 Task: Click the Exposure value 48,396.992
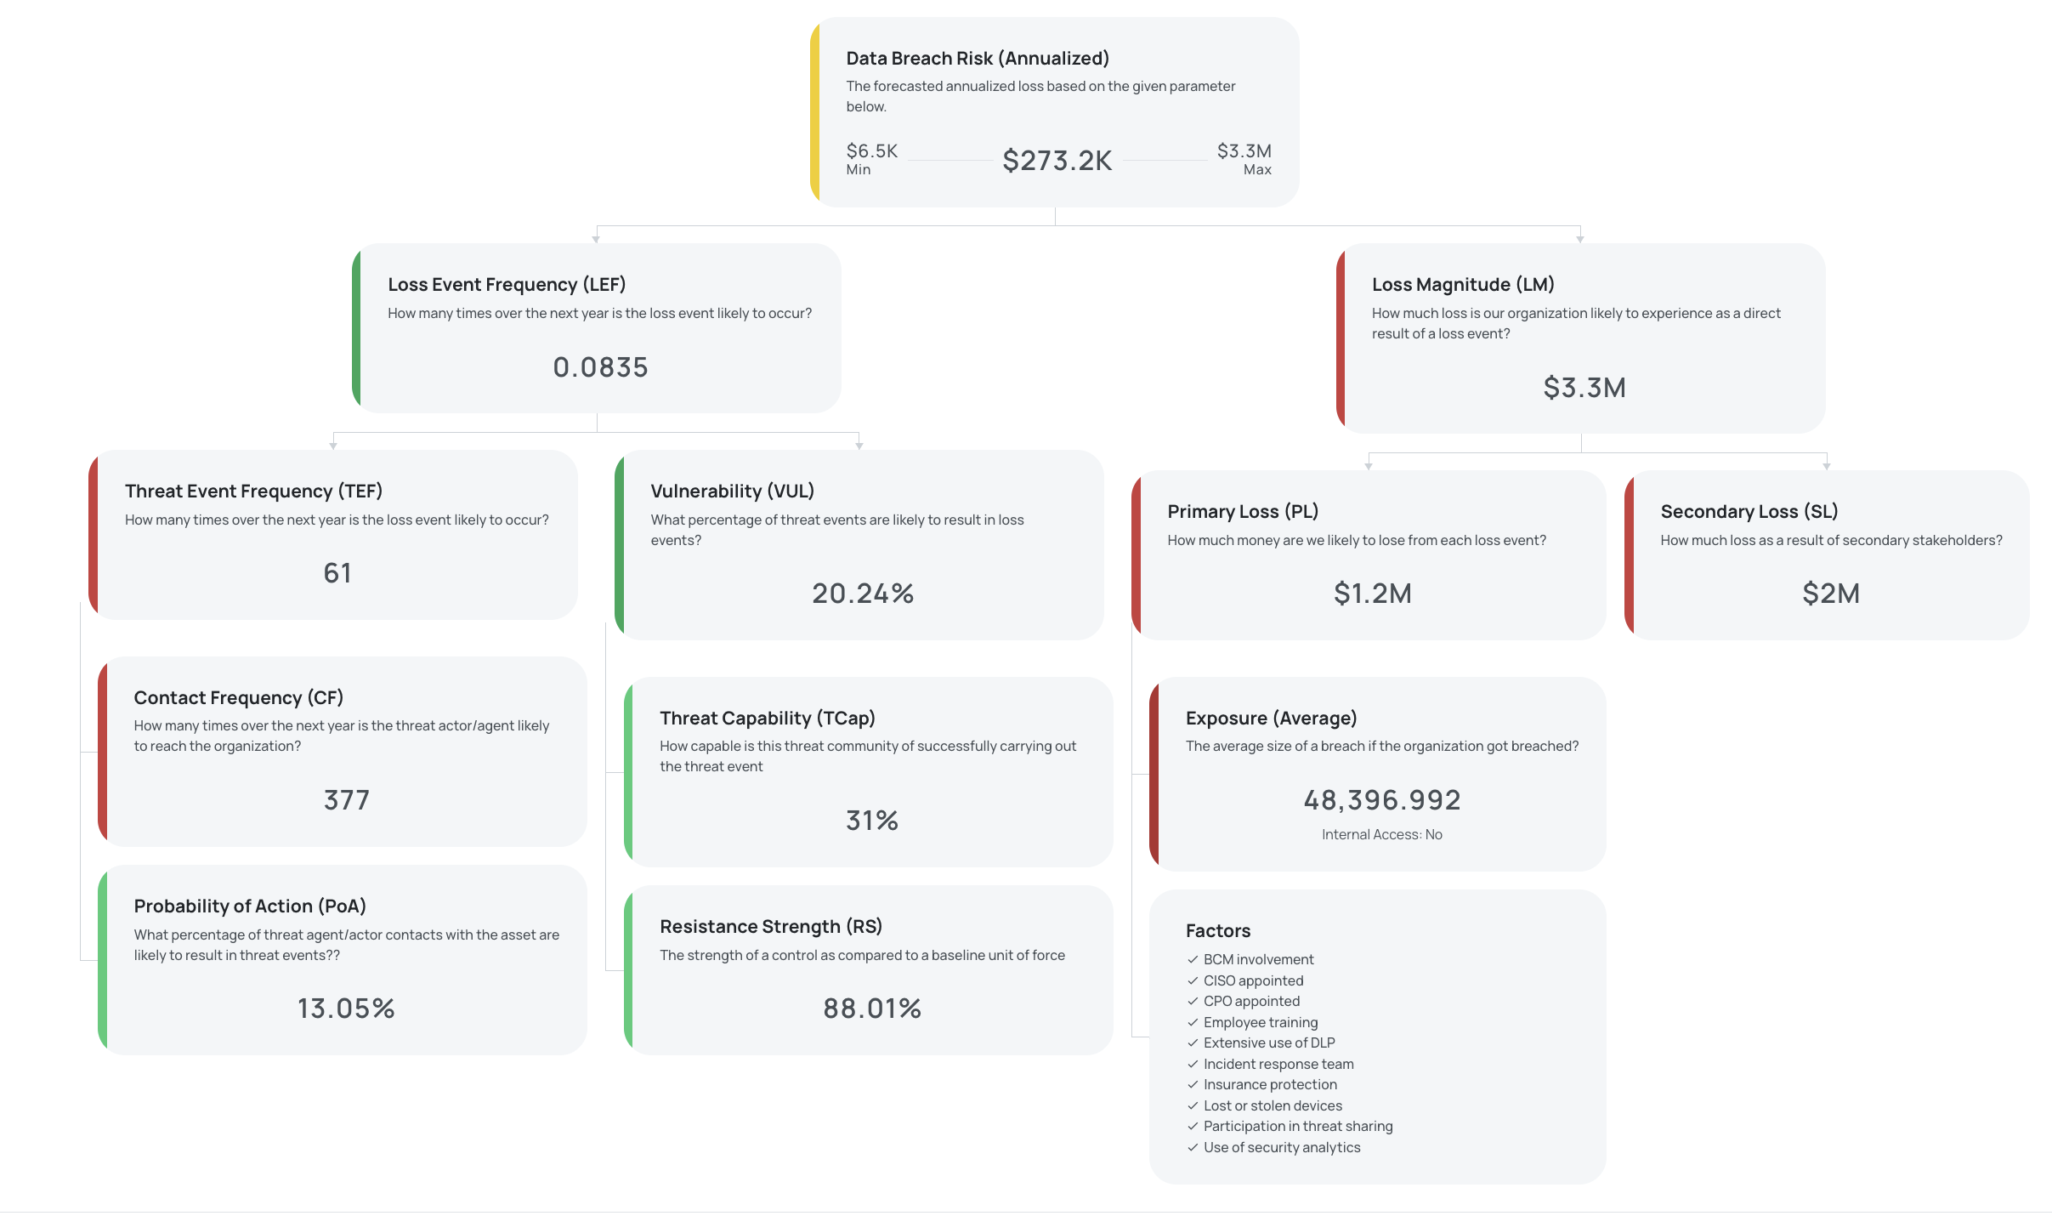[1381, 799]
